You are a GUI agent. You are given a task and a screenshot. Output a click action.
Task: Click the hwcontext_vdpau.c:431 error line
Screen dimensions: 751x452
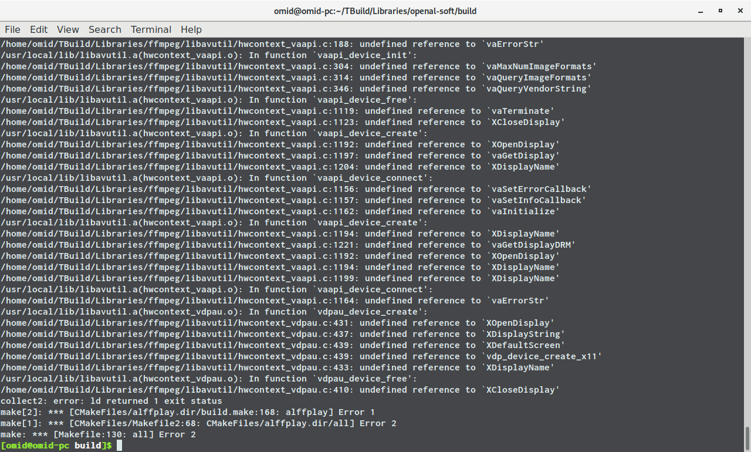click(276, 322)
